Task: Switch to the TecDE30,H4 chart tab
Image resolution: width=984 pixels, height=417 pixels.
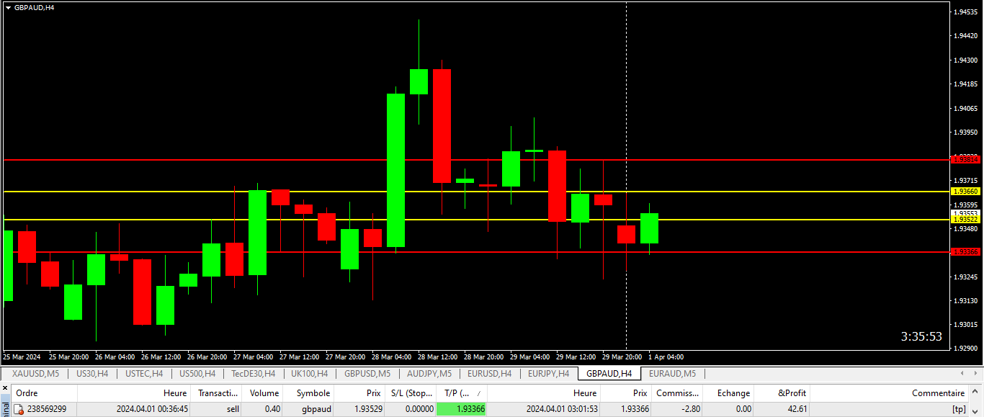Action: (x=253, y=374)
